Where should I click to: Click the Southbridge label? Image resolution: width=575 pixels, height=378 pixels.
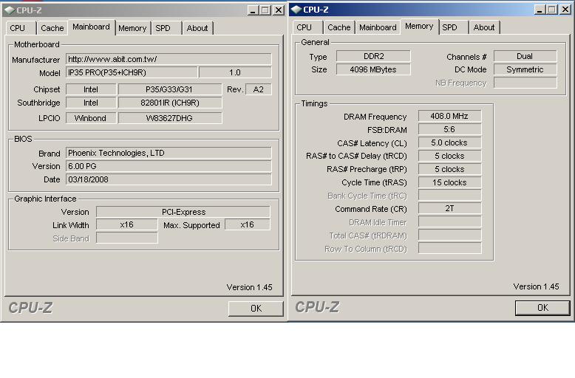(x=38, y=103)
